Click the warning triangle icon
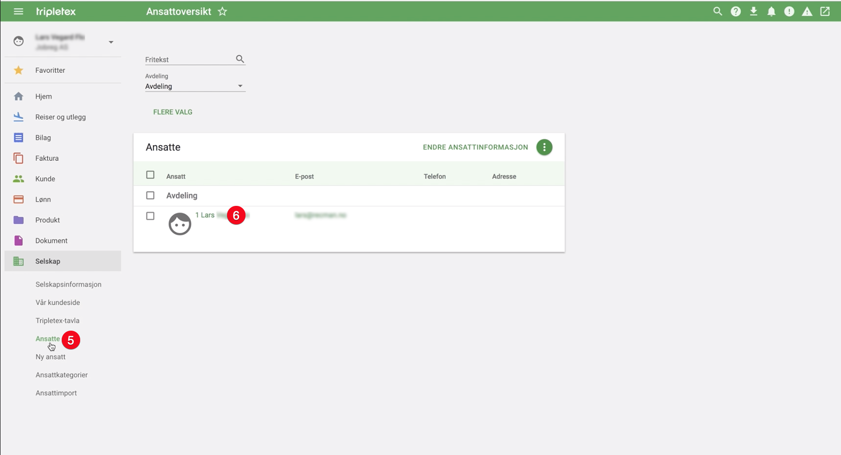 pyautogui.click(x=807, y=12)
